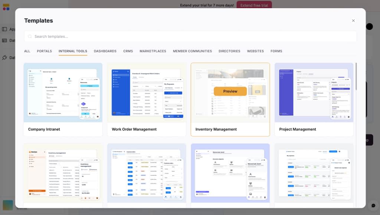This screenshot has width=380, height=215.
Task: Click the Project Management title text
Action: (x=297, y=129)
